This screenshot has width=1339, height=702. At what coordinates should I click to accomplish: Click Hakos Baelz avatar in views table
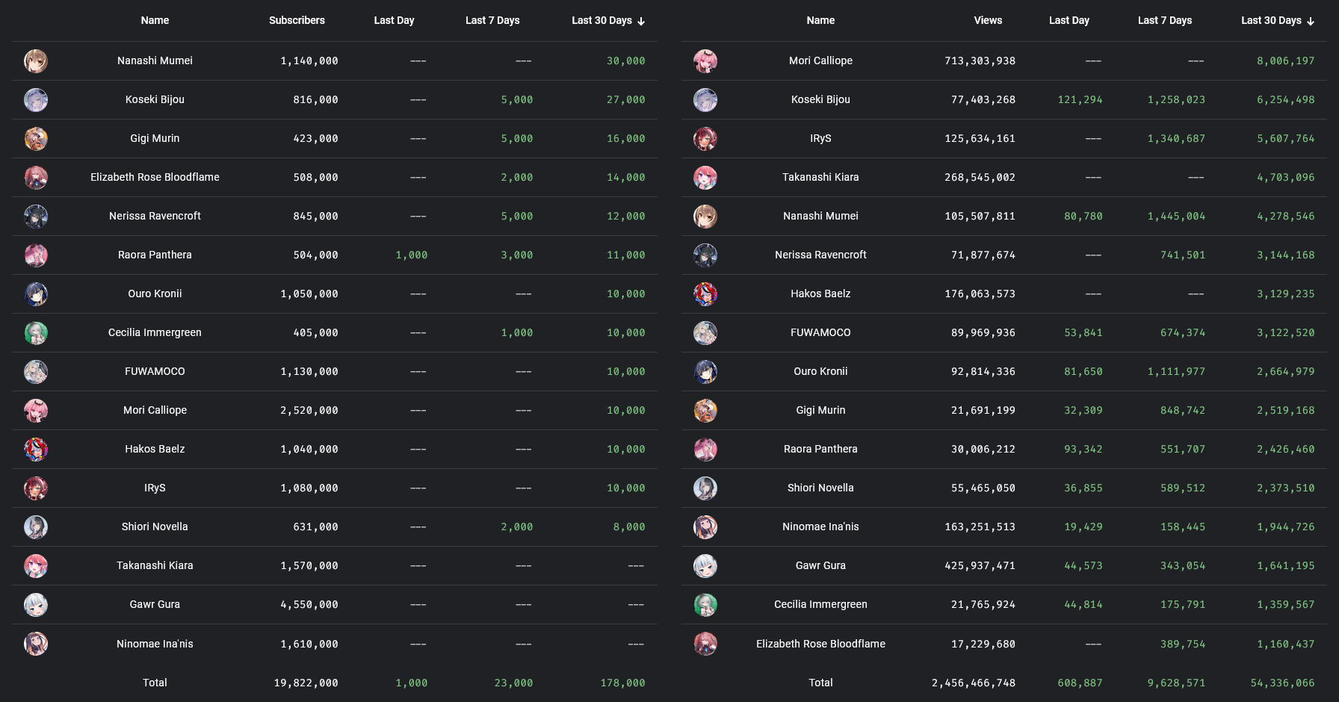point(705,294)
